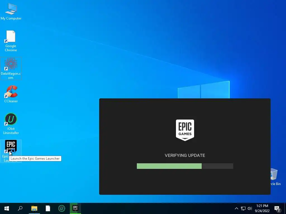Open network status tray icon

click(x=243, y=208)
